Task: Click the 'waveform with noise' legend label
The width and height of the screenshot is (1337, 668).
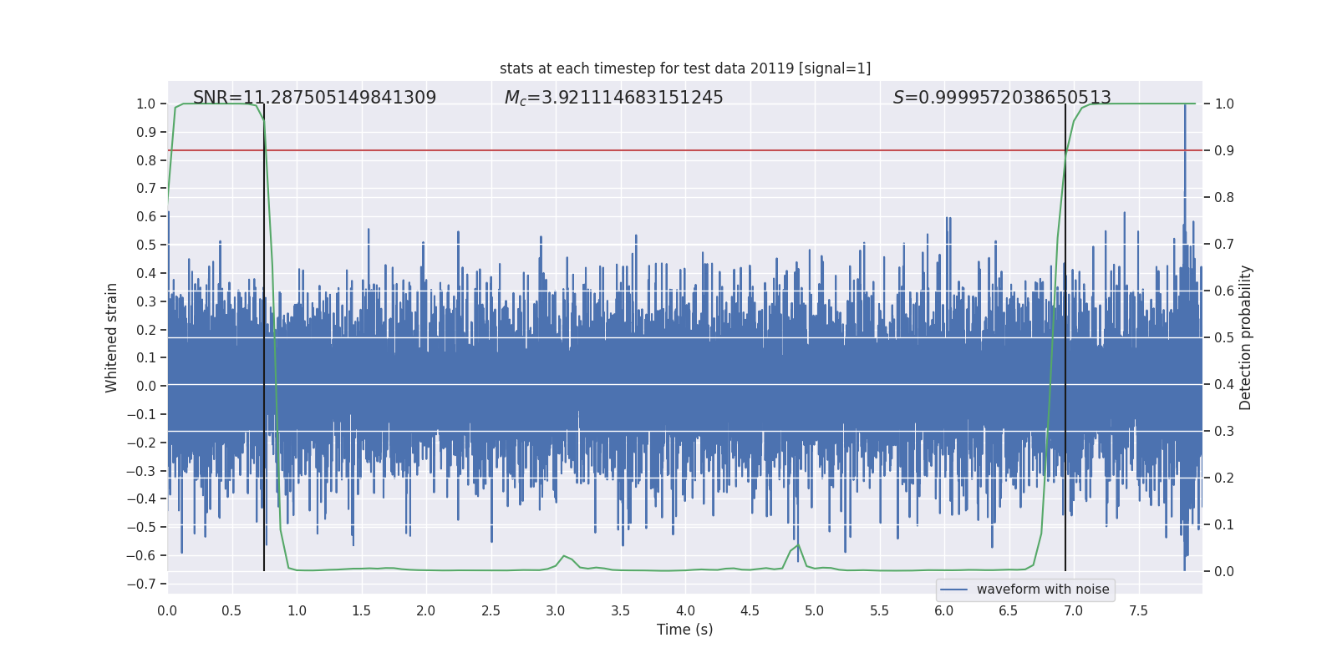Action: coord(1042,590)
